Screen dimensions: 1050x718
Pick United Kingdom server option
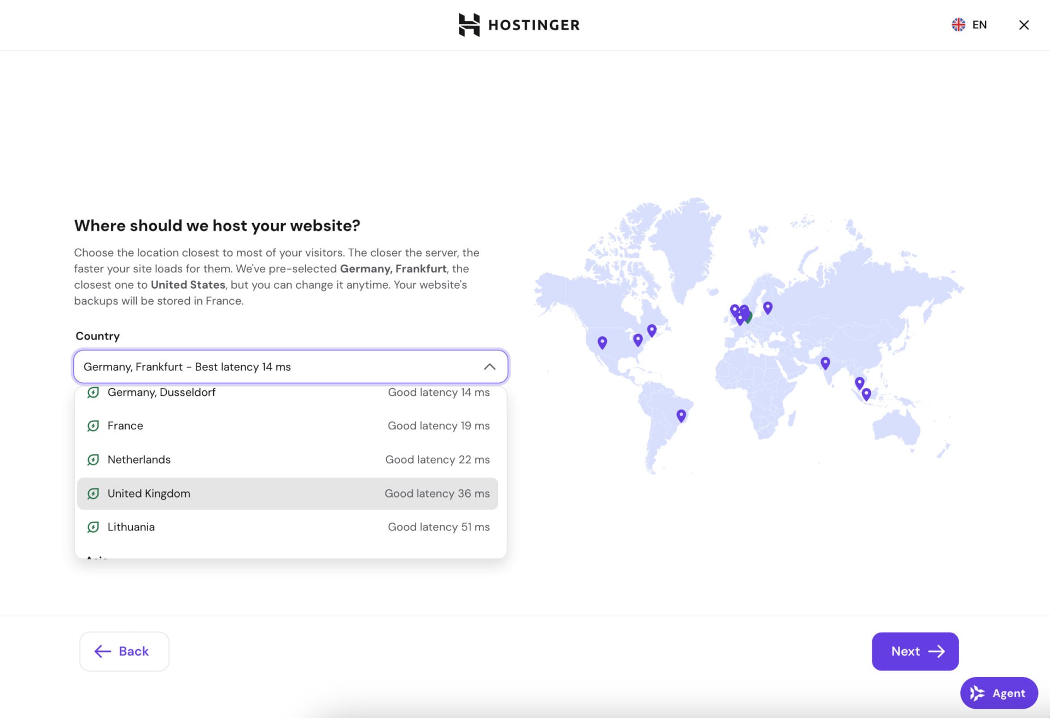pyautogui.click(x=288, y=493)
